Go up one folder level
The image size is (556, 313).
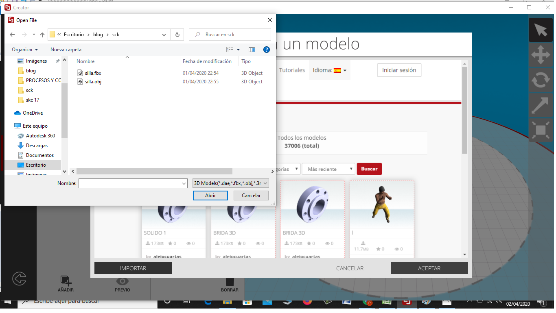[42, 35]
